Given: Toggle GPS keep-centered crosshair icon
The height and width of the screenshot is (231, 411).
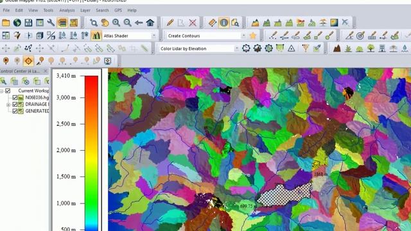Looking at the screenshot, I should (x=28, y=61).
